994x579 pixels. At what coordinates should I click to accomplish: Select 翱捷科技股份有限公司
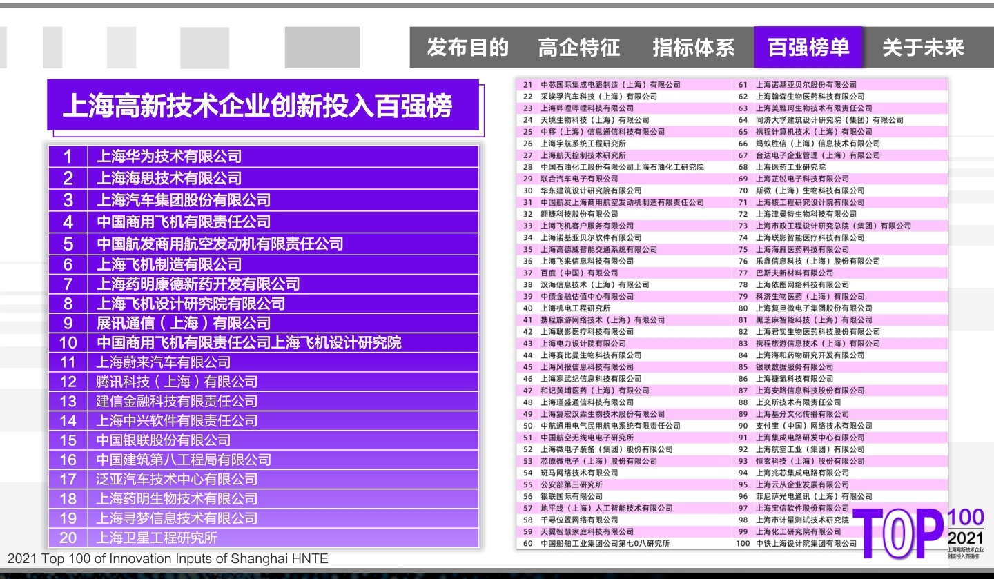(579, 214)
